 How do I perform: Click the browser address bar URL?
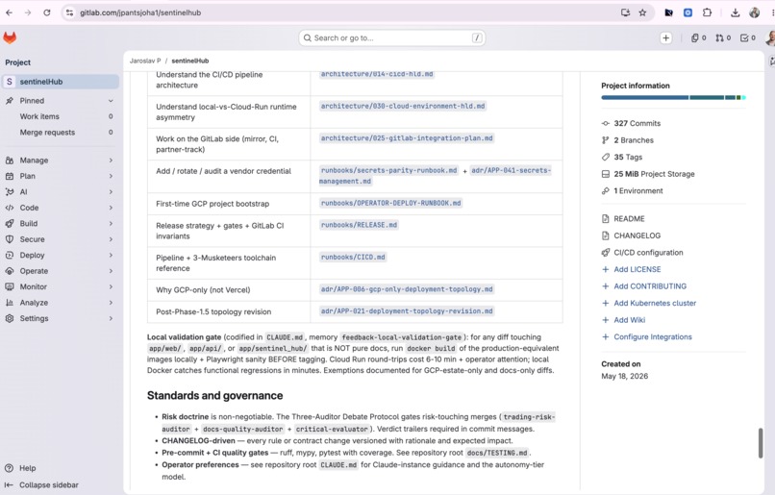tap(140, 12)
